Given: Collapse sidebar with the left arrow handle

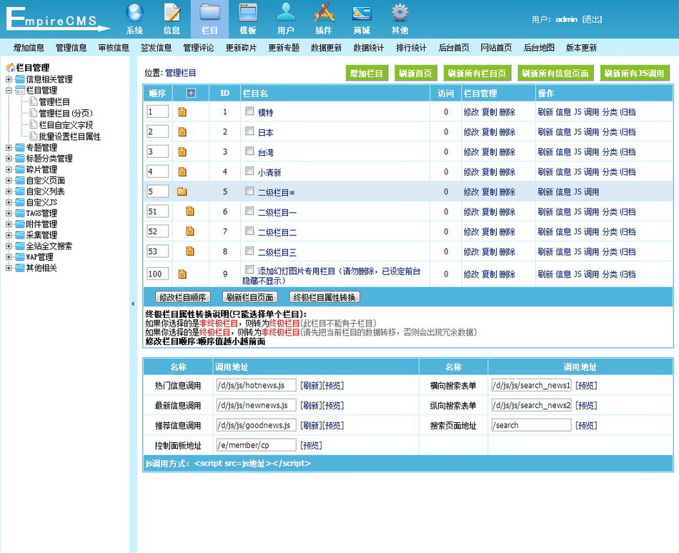Looking at the screenshot, I should (132, 304).
